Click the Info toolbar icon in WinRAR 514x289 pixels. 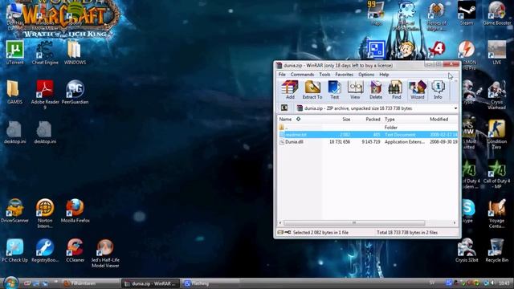(438, 90)
